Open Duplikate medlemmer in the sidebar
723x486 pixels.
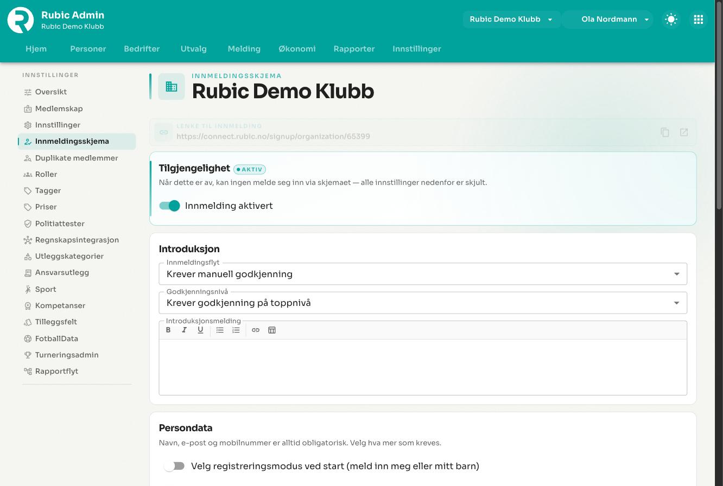[x=77, y=158]
